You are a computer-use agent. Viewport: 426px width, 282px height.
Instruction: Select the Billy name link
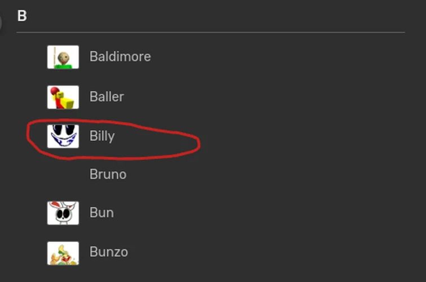[x=102, y=136]
